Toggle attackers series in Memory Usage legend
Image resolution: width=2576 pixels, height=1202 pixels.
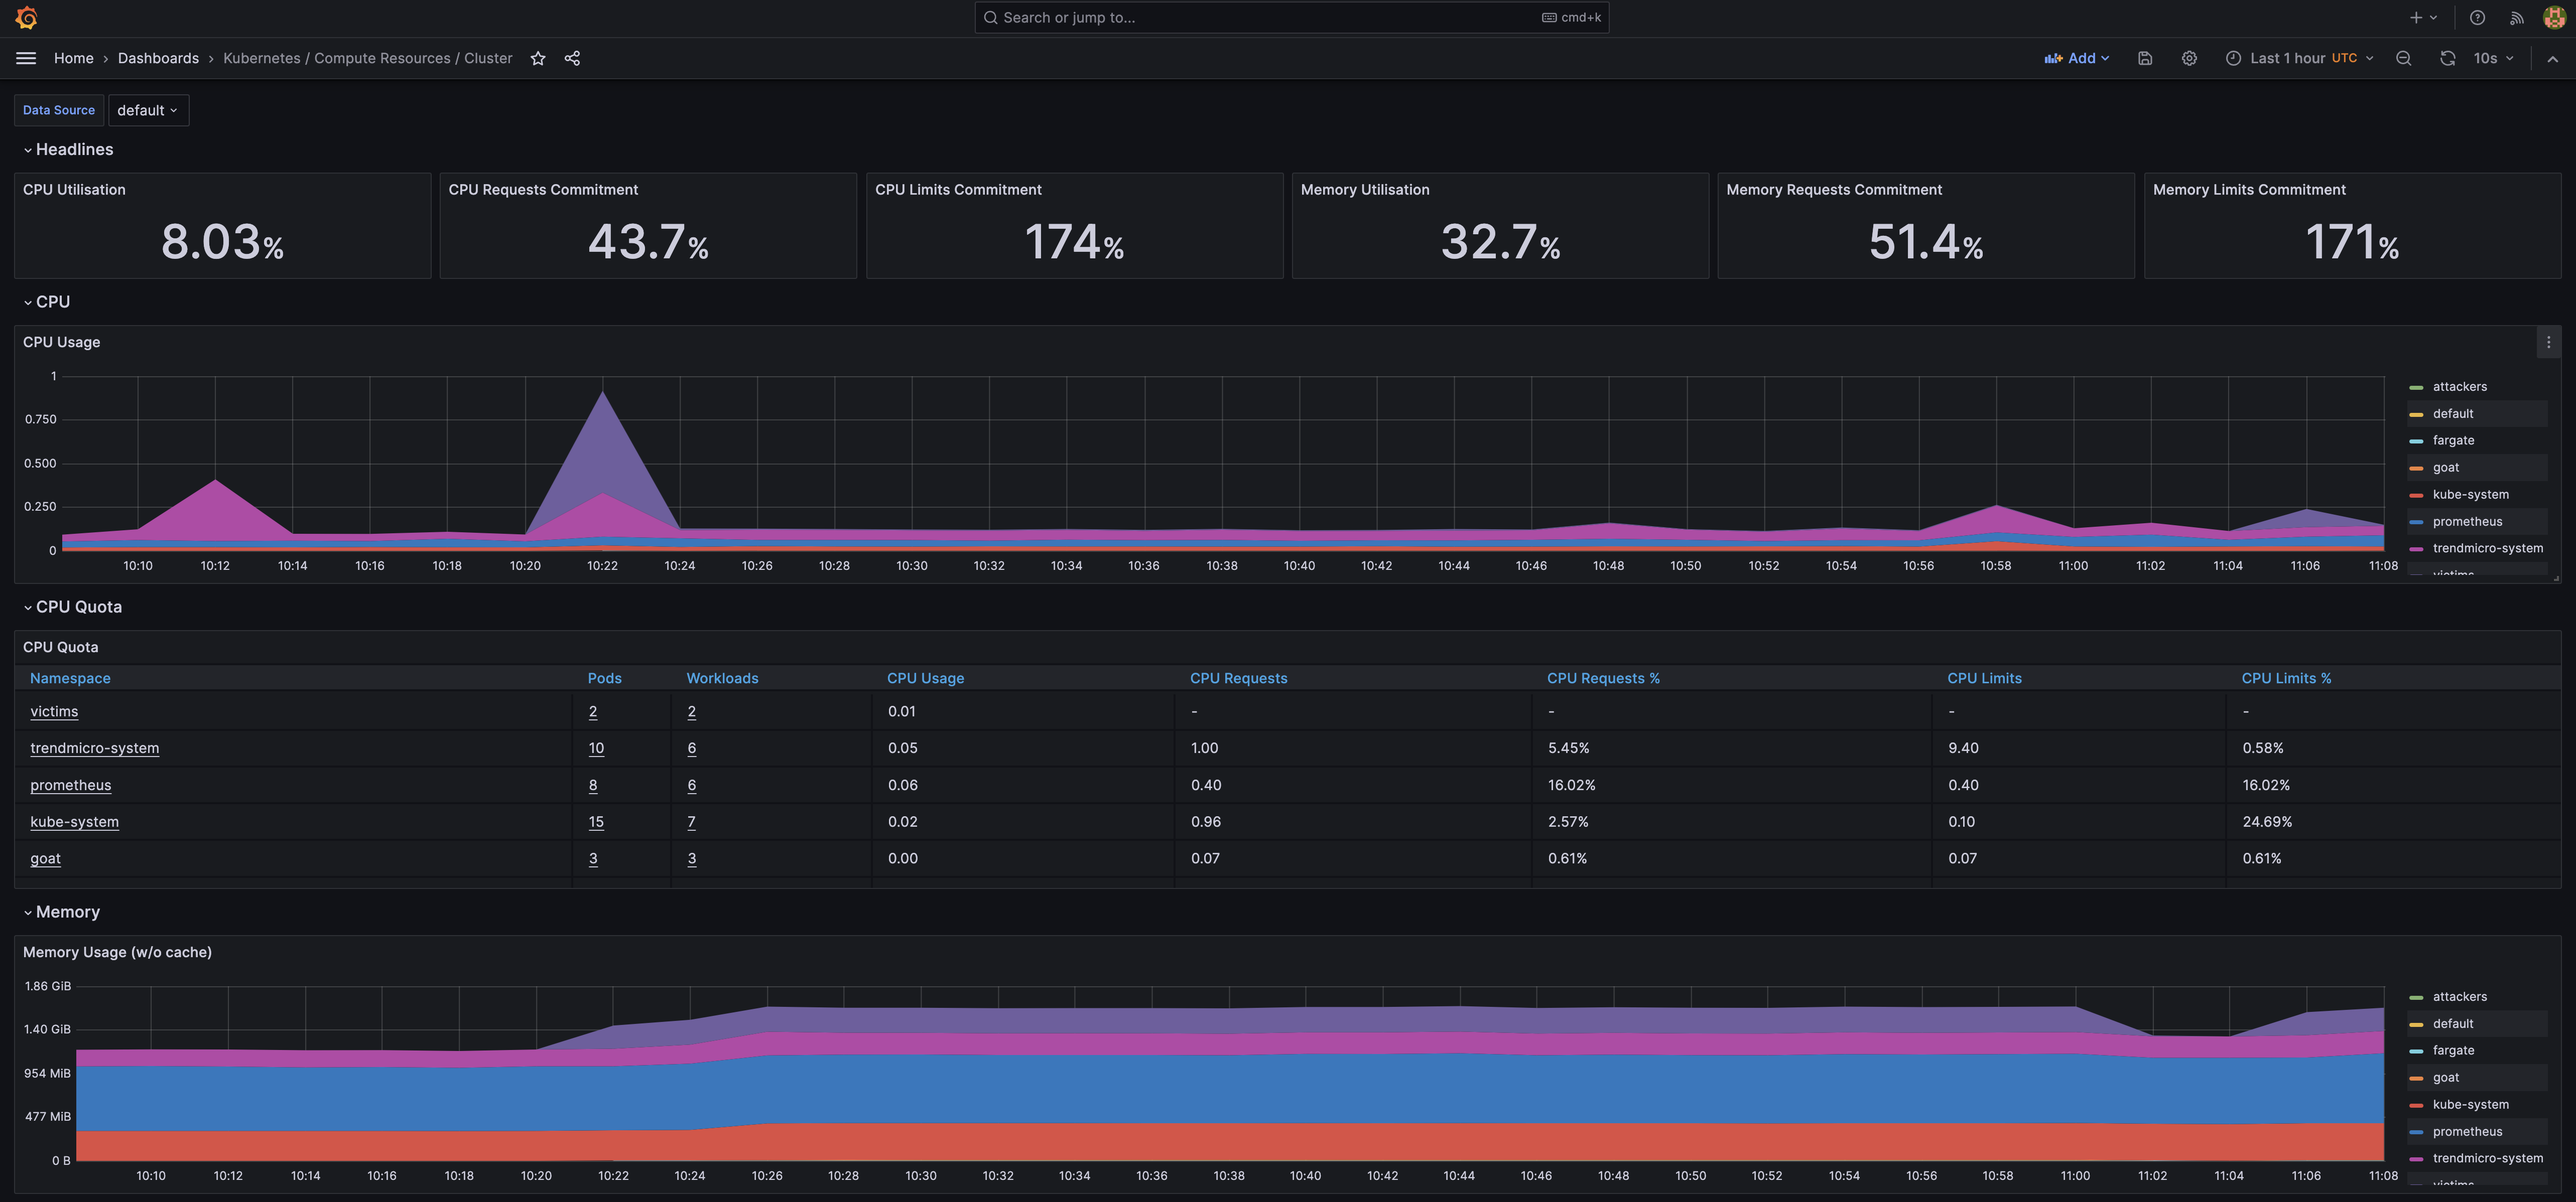click(x=2459, y=996)
